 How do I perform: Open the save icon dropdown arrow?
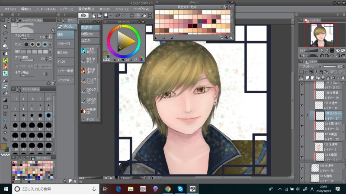click(x=111, y=16)
